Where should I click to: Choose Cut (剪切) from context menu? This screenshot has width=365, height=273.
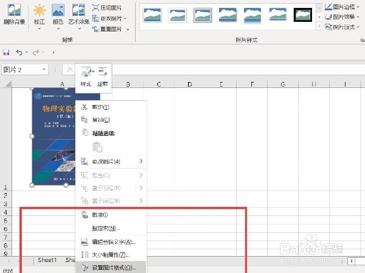coord(111,107)
